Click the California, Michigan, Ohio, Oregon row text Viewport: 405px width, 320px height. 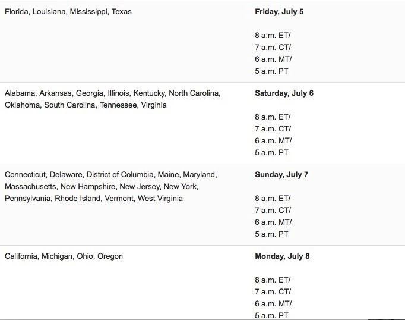64,256
